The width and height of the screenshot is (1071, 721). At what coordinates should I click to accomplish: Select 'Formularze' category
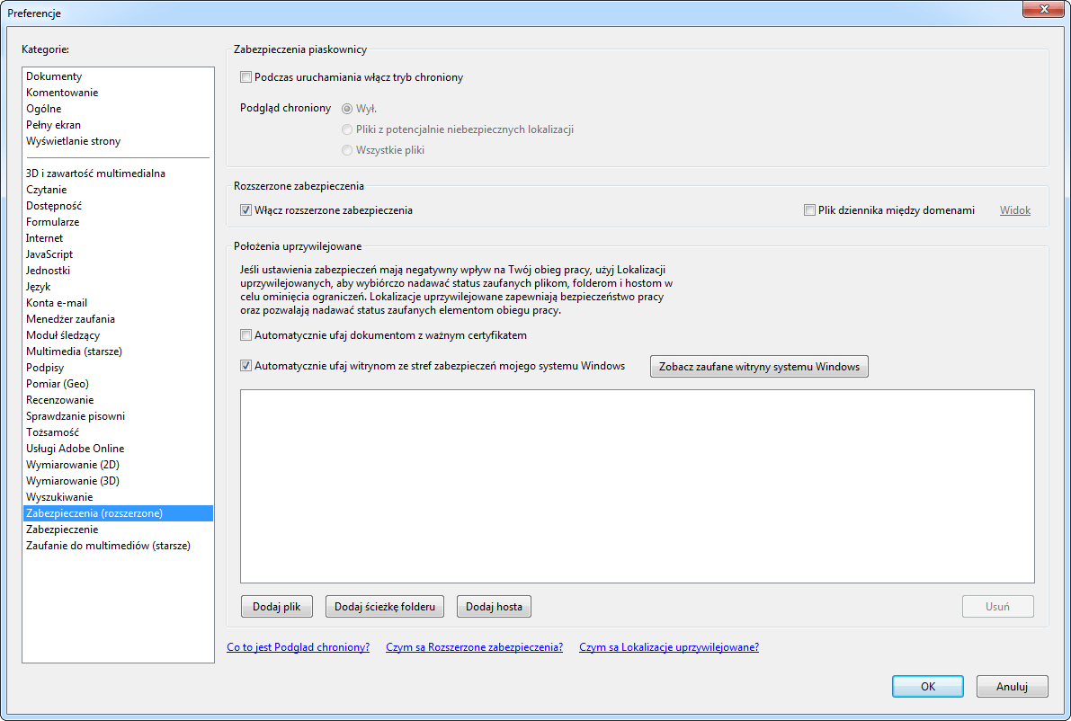pyautogui.click(x=118, y=222)
